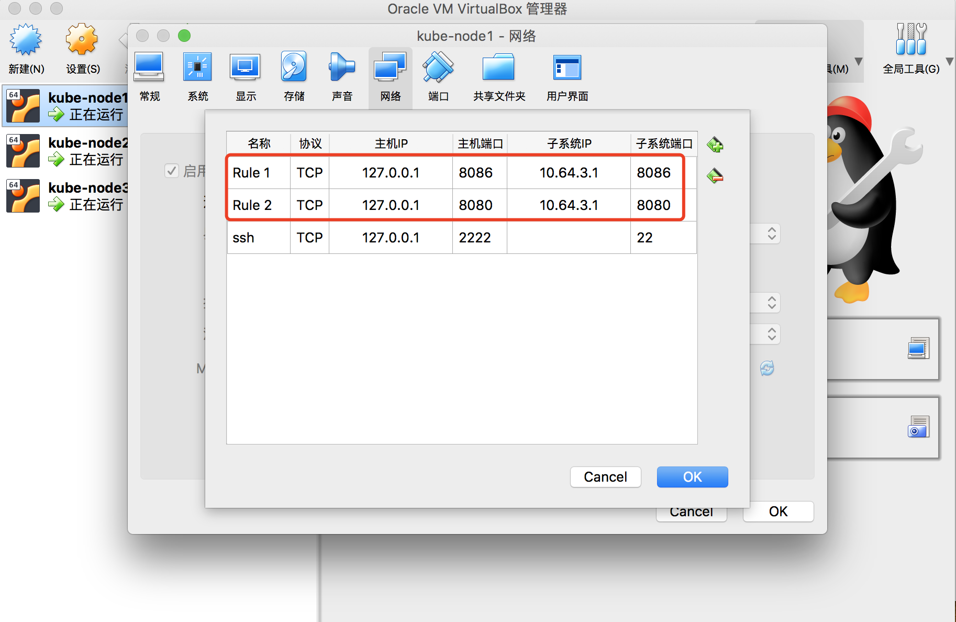Click the green zoom button of settings window

(x=184, y=36)
